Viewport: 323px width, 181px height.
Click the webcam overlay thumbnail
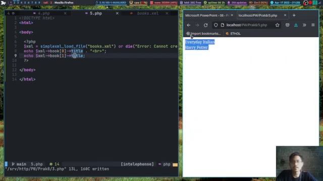[299, 163]
